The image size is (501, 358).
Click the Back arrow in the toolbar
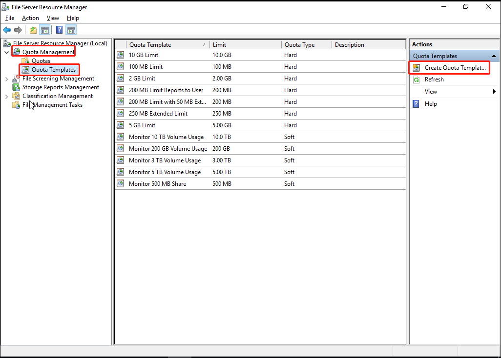pyautogui.click(x=7, y=30)
